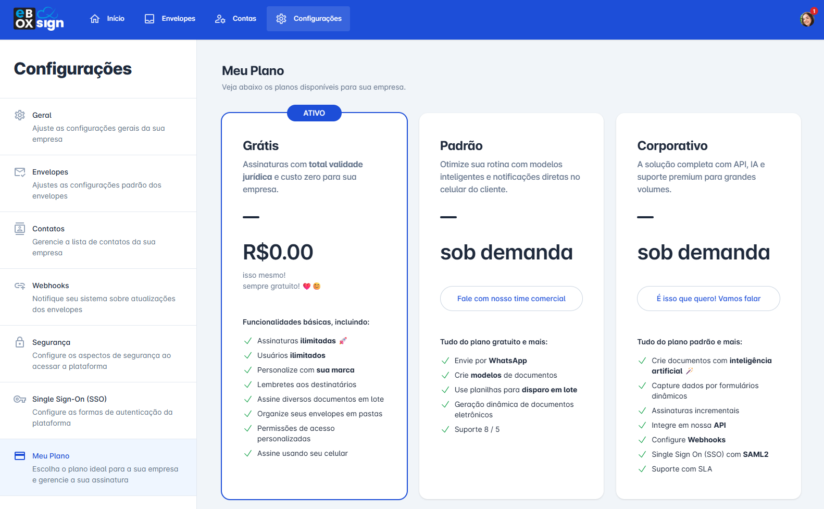Click 'Tudo do plano gratuito e mais:' heading
824x509 pixels.
(494, 342)
